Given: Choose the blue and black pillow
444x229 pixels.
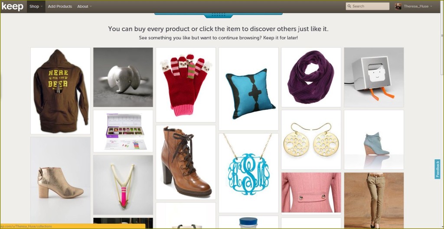Looking at the screenshot, I should point(248,89).
